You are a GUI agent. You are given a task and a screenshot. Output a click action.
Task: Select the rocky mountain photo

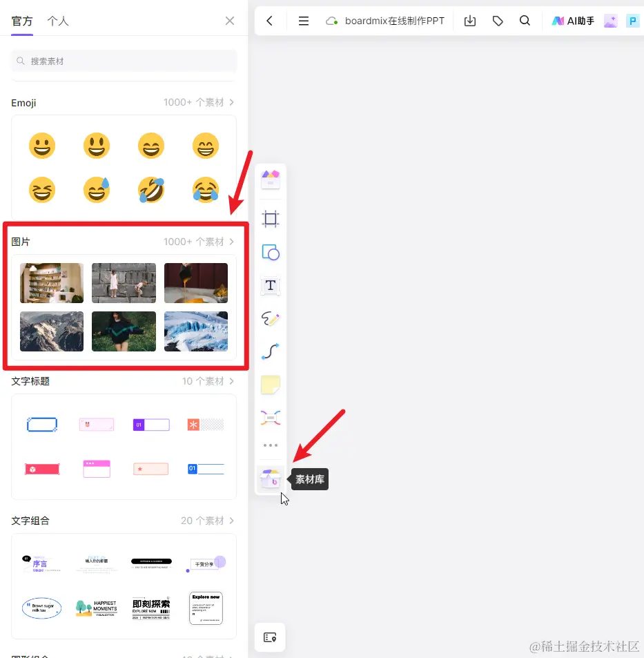52,331
